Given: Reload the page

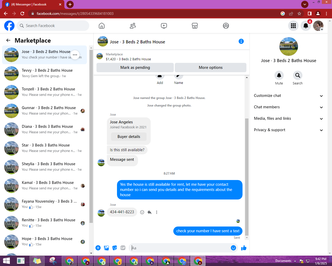Looking at the screenshot, I should click(x=22, y=14).
